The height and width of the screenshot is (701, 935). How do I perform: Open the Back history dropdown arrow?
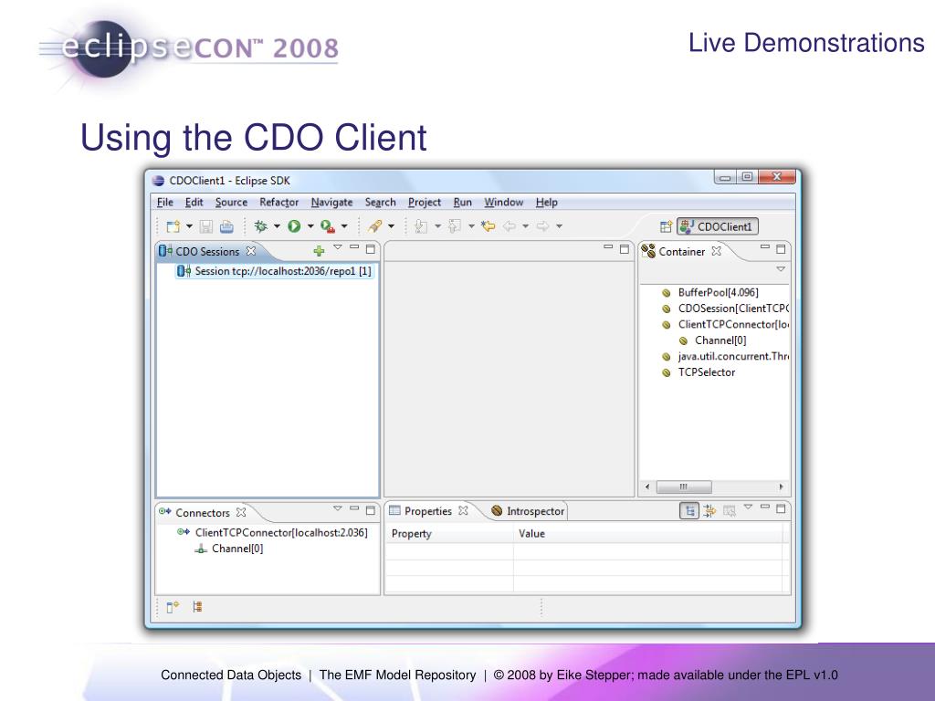tap(525, 226)
